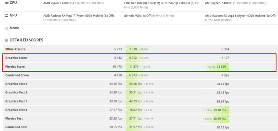Click the DETAILED SCORES heading
Screen dimensions: 278x131
(26, 40)
